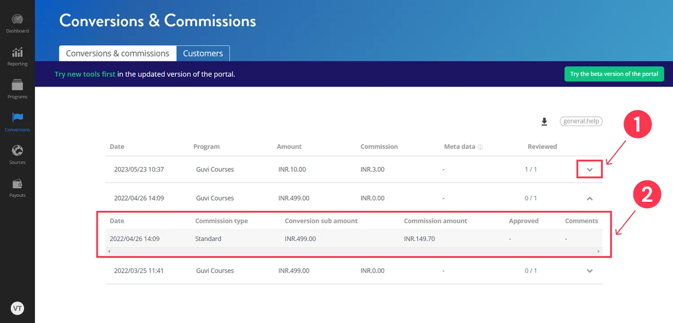Select the Conversions & commissions tab
This screenshot has width=673, height=323.
coord(118,53)
